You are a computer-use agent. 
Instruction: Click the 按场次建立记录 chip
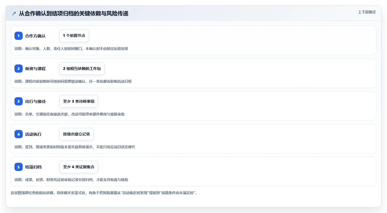point(76,134)
